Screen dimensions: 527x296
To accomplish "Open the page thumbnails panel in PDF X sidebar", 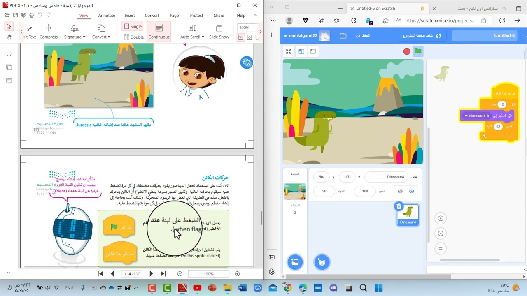I will click(x=9, y=67).
